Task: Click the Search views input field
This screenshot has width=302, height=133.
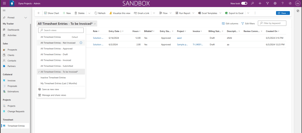Action: click(x=61, y=30)
